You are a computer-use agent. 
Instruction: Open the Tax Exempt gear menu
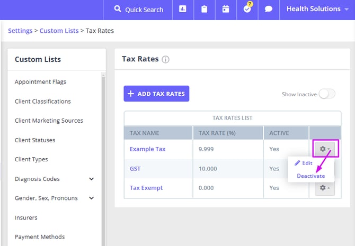click(324, 187)
